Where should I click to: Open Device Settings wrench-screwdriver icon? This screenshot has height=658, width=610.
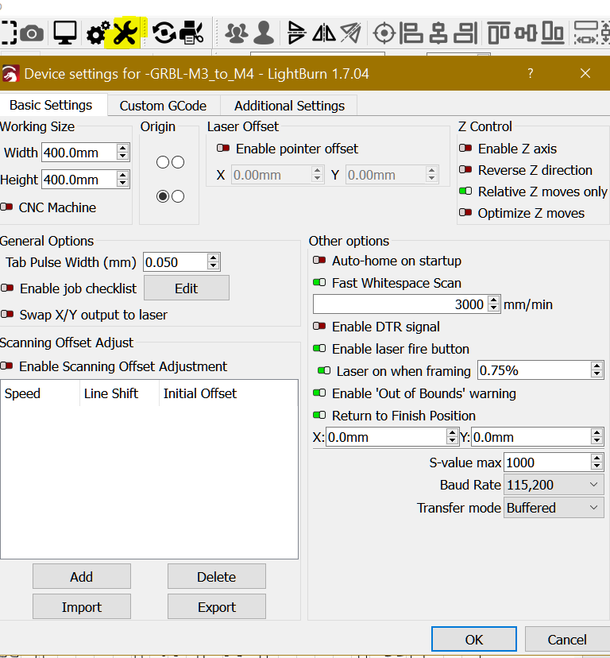coord(125,33)
